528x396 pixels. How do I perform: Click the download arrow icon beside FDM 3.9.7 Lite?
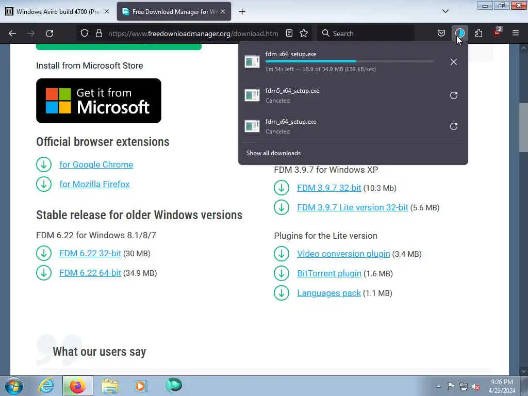click(x=282, y=207)
